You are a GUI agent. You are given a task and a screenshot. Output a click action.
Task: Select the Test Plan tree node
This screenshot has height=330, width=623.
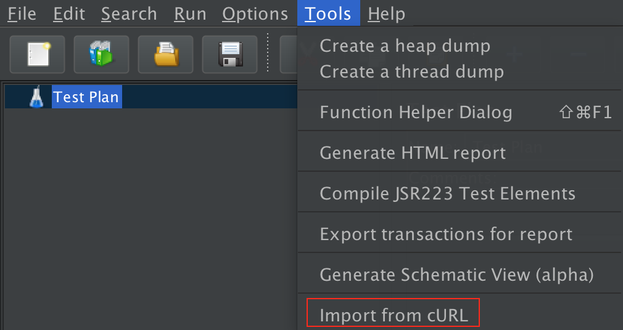point(86,97)
